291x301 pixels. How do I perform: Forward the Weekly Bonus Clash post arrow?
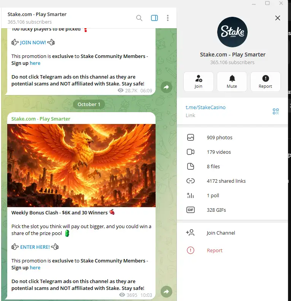[166, 291]
